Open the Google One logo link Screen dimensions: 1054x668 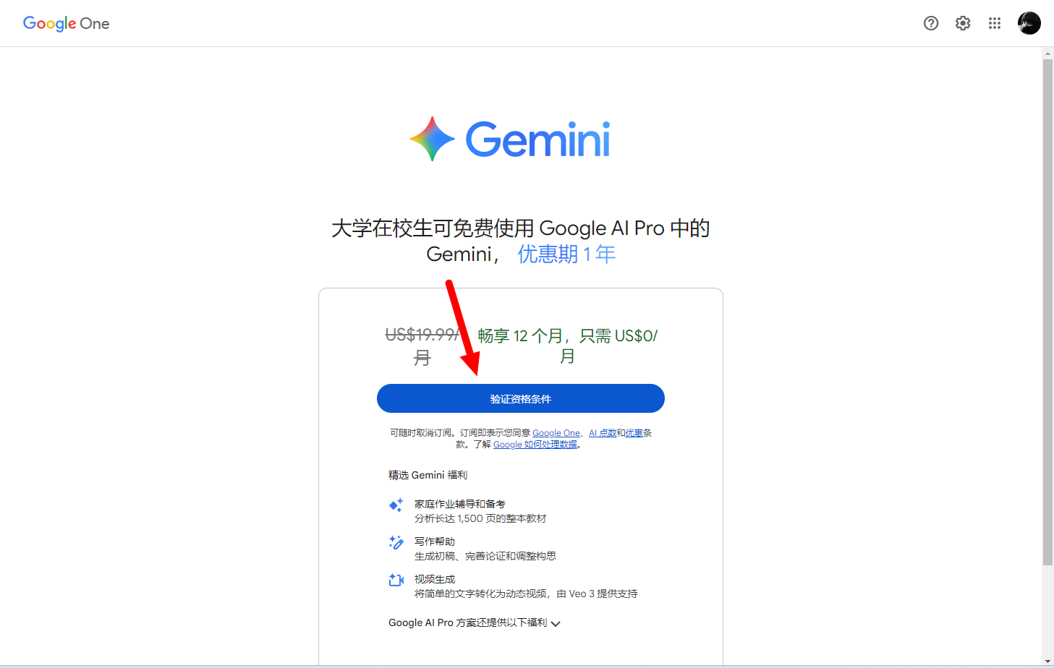(67, 23)
